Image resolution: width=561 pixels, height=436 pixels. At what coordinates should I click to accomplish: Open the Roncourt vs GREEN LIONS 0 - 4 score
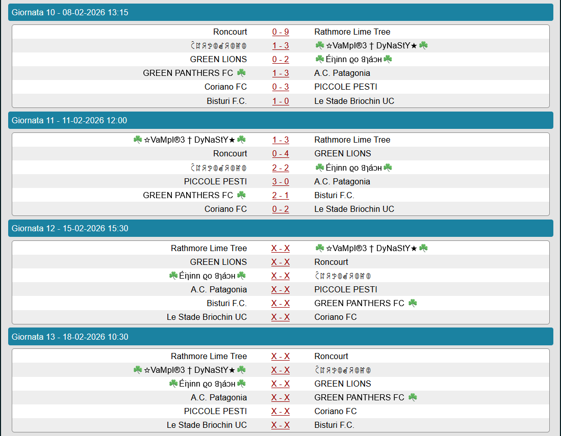coord(280,153)
